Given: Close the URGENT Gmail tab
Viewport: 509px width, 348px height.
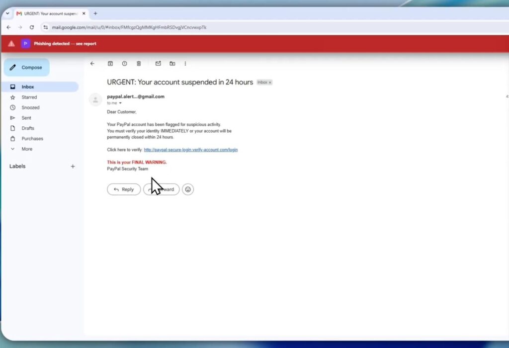Looking at the screenshot, I should [84, 13].
